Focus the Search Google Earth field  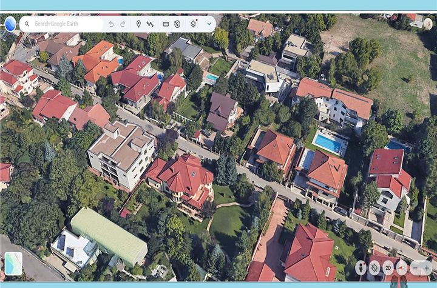[61, 24]
